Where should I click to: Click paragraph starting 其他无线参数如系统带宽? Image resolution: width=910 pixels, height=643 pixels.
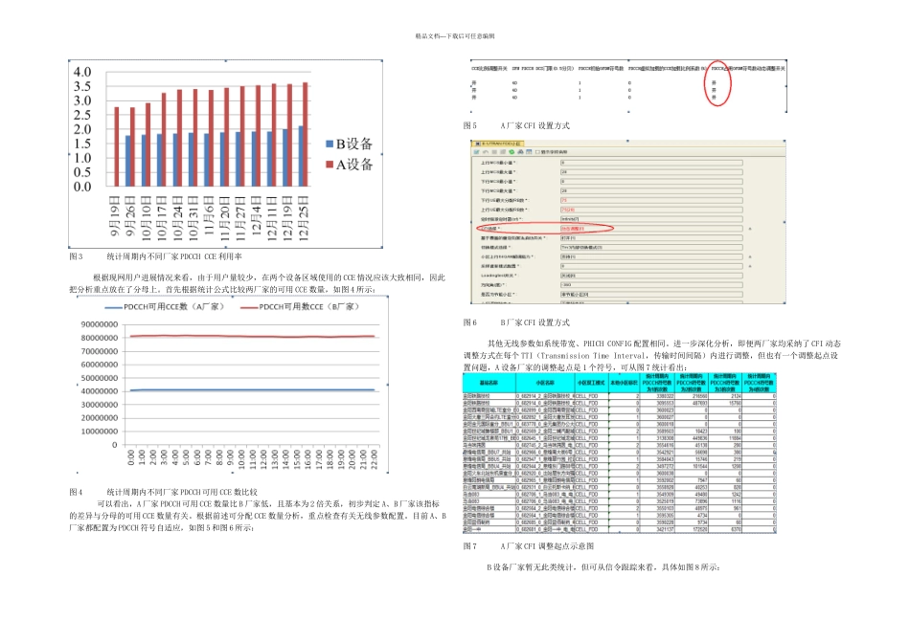pyautogui.click(x=651, y=355)
